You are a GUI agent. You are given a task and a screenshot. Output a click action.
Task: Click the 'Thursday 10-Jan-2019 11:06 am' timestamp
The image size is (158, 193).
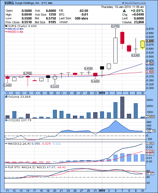pos(122,7)
